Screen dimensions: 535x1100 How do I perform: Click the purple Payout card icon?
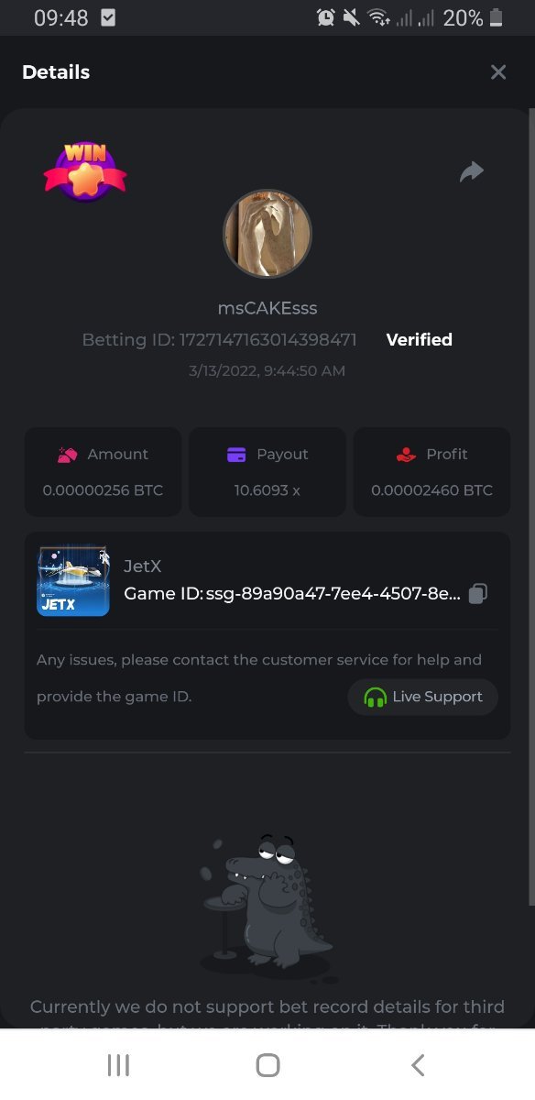236,455
